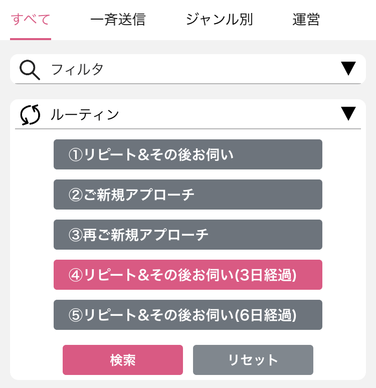Deselect ④リピート&その後お伺い(3日経過) option
Viewport: 376px width, 388px height.
[188, 275]
